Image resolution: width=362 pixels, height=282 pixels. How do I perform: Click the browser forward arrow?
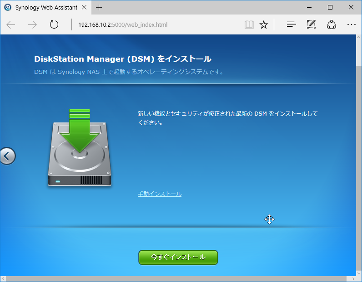(32, 24)
